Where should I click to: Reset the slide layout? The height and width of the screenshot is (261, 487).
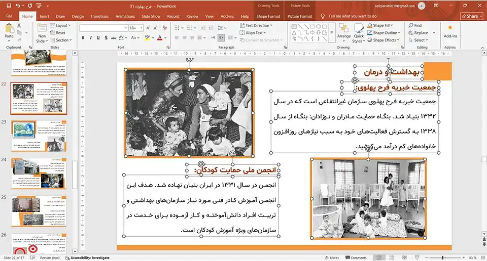pyautogui.click(x=58, y=32)
